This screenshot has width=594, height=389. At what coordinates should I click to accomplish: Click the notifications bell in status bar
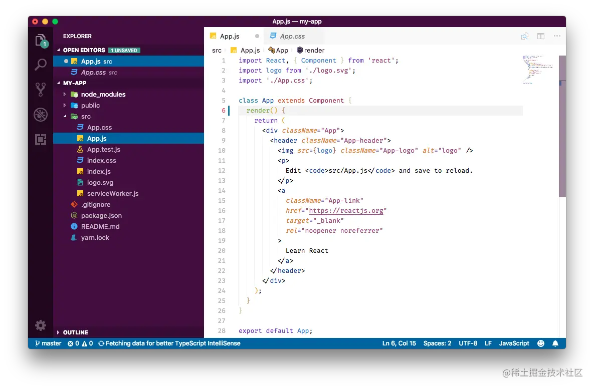555,343
